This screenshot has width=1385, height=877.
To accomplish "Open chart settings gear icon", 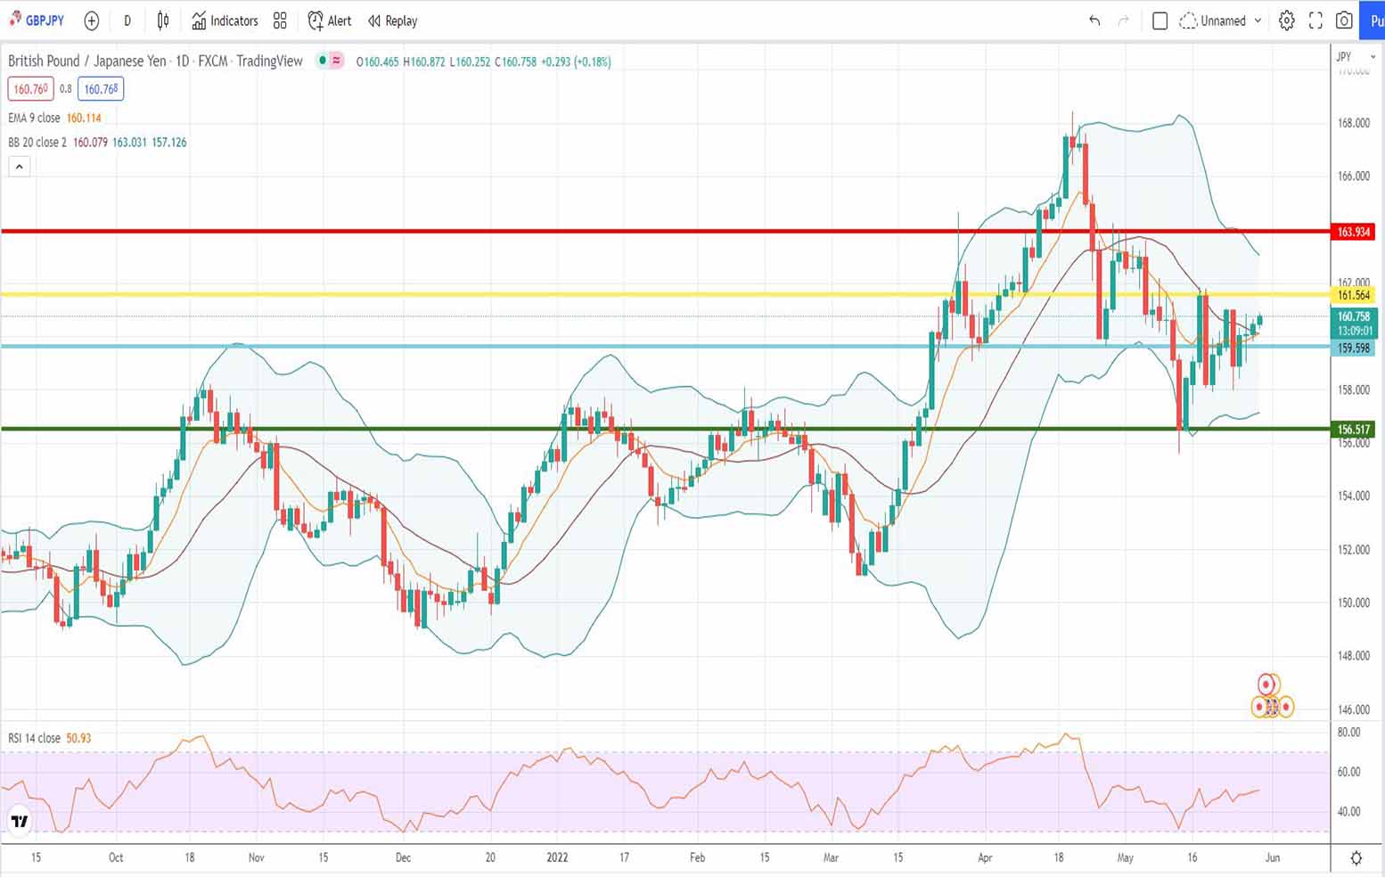I will (1286, 20).
